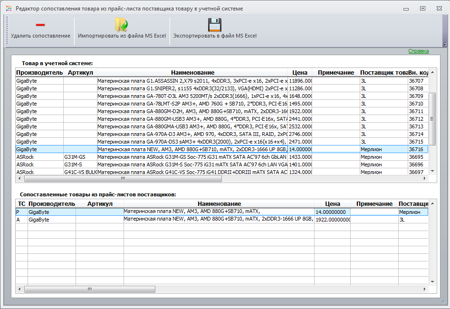This screenshot has height=309, width=450.
Task: Click supplier cell 3L in lower table
Action: click(413, 220)
